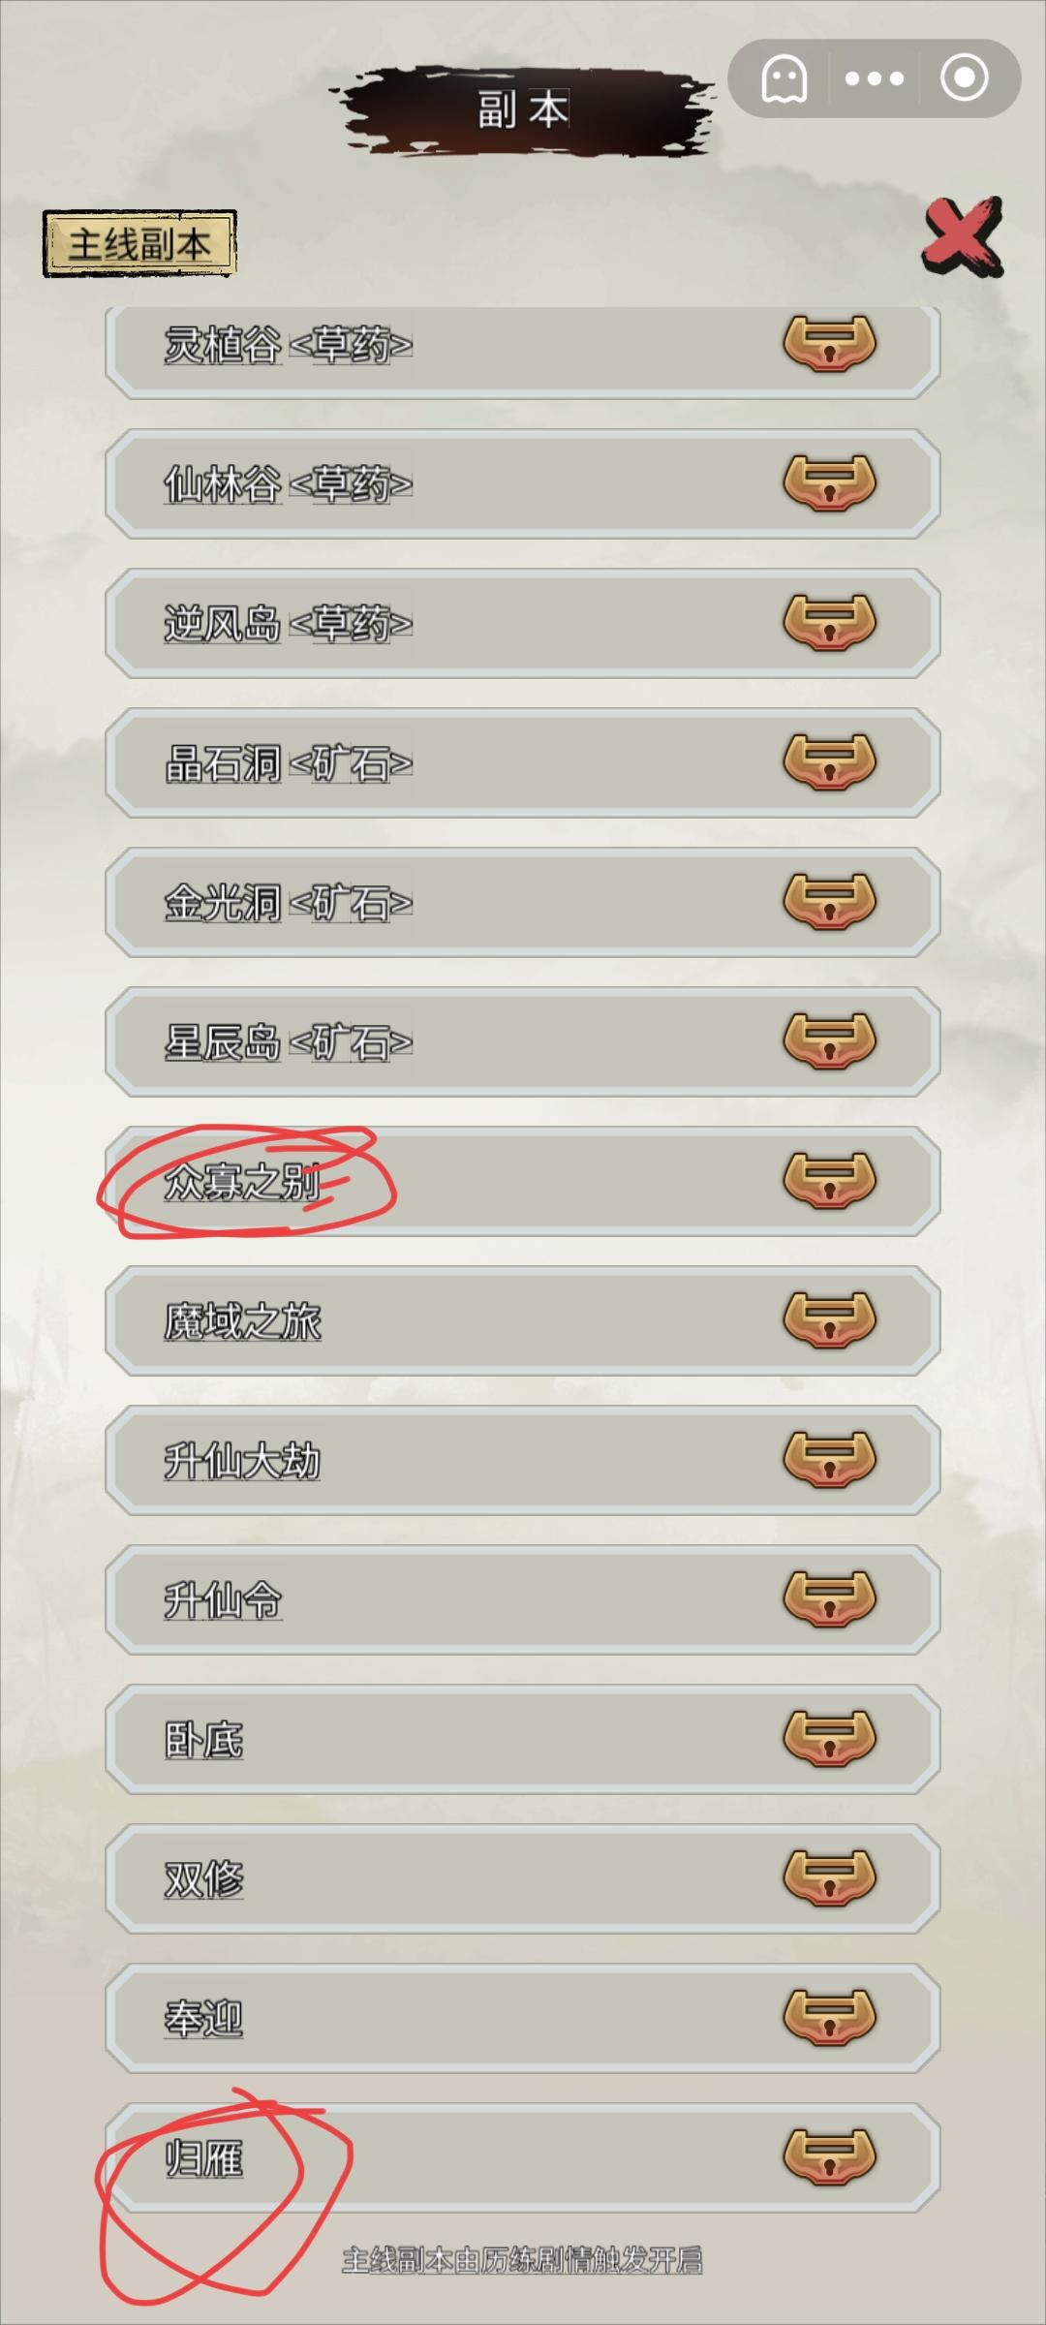Tap the lock icon on 逆风岛 row
Viewport: 1046px width, 2325px height.
pyautogui.click(x=830, y=623)
